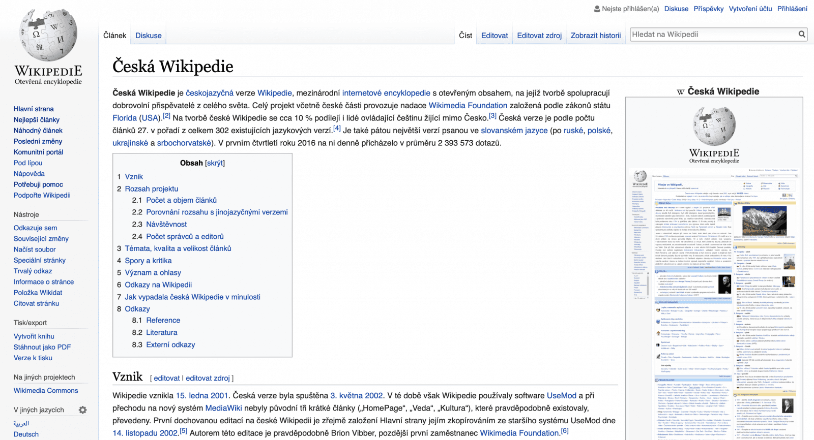Switch to the Článek tab
814x440 pixels.
click(114, 36)
